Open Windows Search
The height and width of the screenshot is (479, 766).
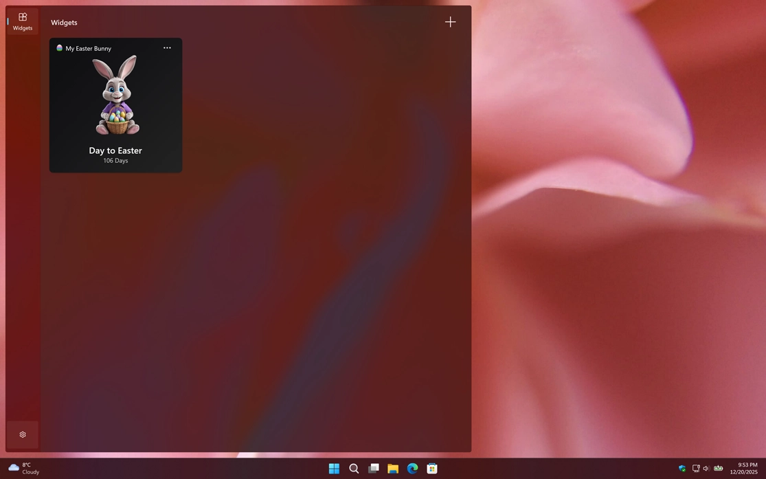pos(354,468)
